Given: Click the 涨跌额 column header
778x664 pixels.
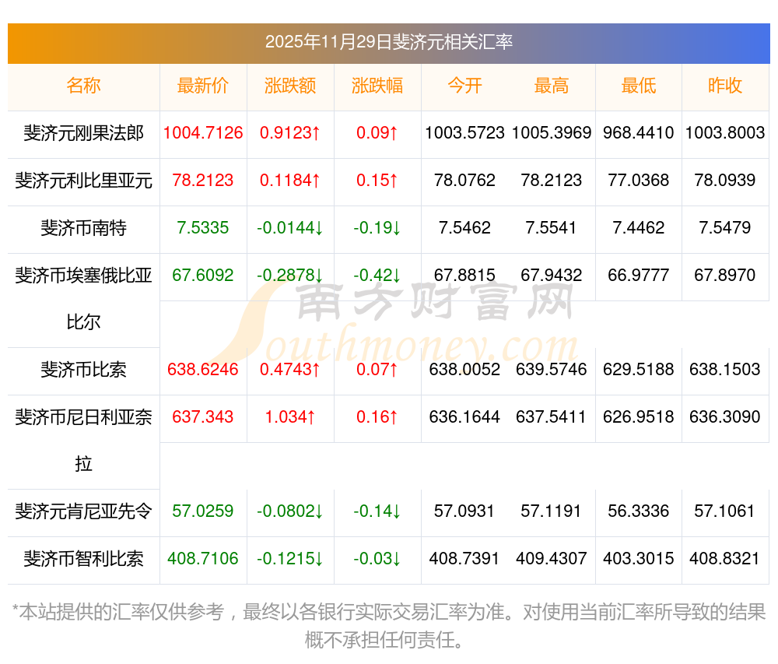Looking at the screenshot, I should [290, 86].
